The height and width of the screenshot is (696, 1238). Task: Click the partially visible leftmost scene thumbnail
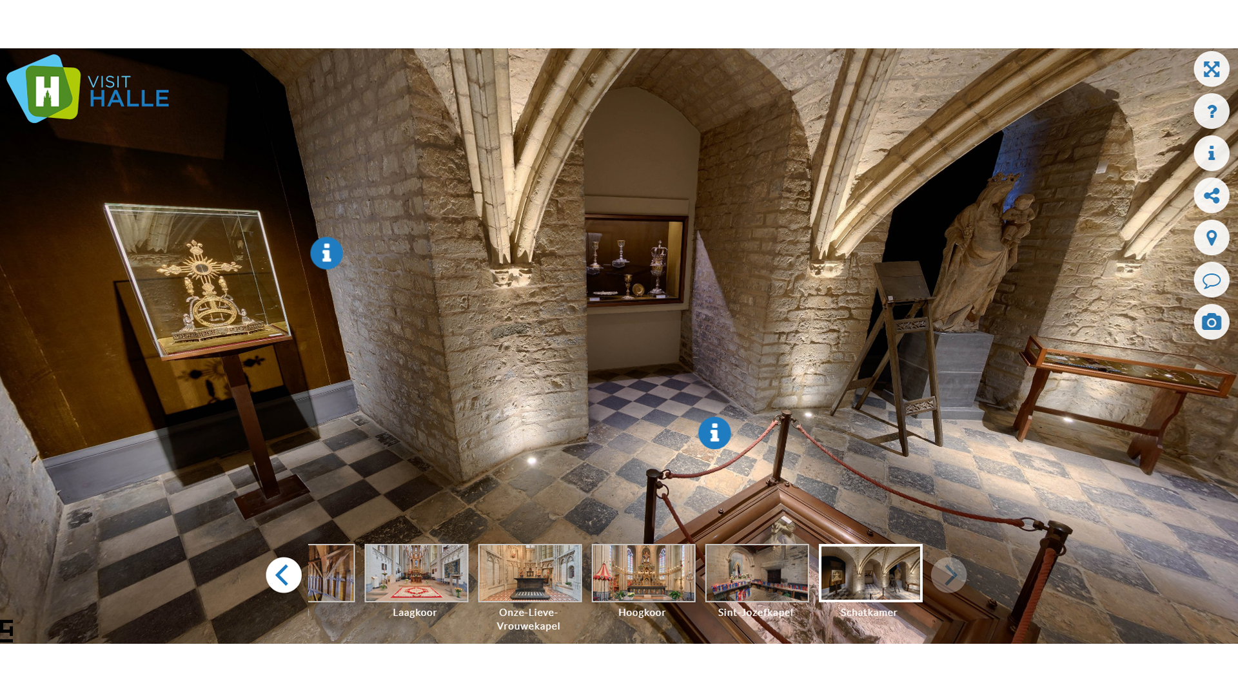tap(331, 573)
